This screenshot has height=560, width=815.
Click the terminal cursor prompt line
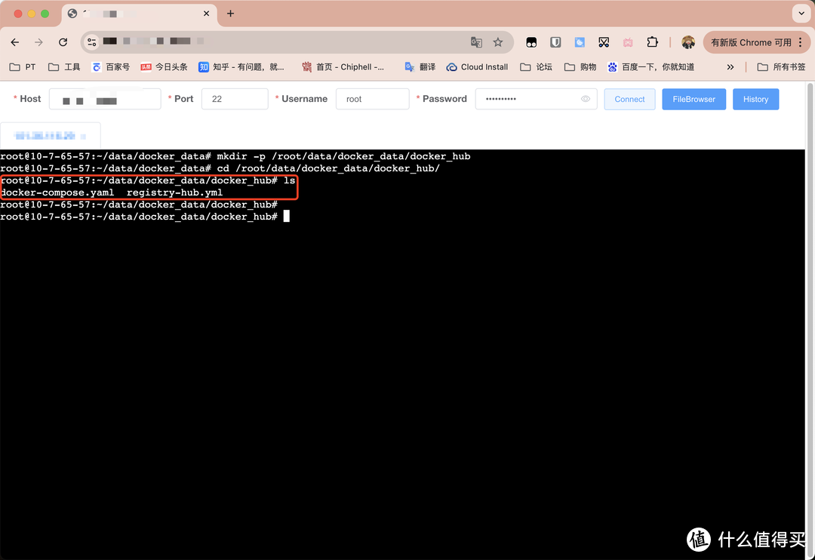pos(145,217)
